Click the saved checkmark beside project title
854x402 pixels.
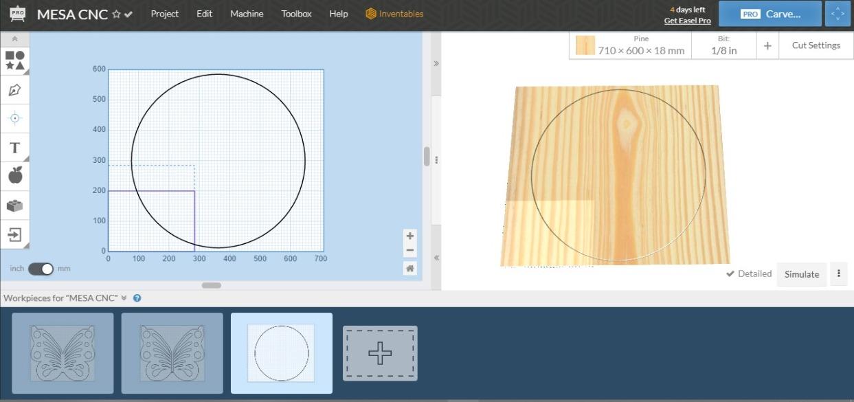(x=128, y=14)
